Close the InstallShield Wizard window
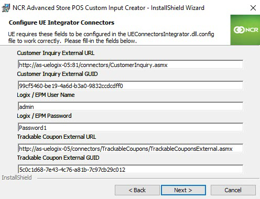This screenshot has height=199, width=260. [x=253, y=8]
